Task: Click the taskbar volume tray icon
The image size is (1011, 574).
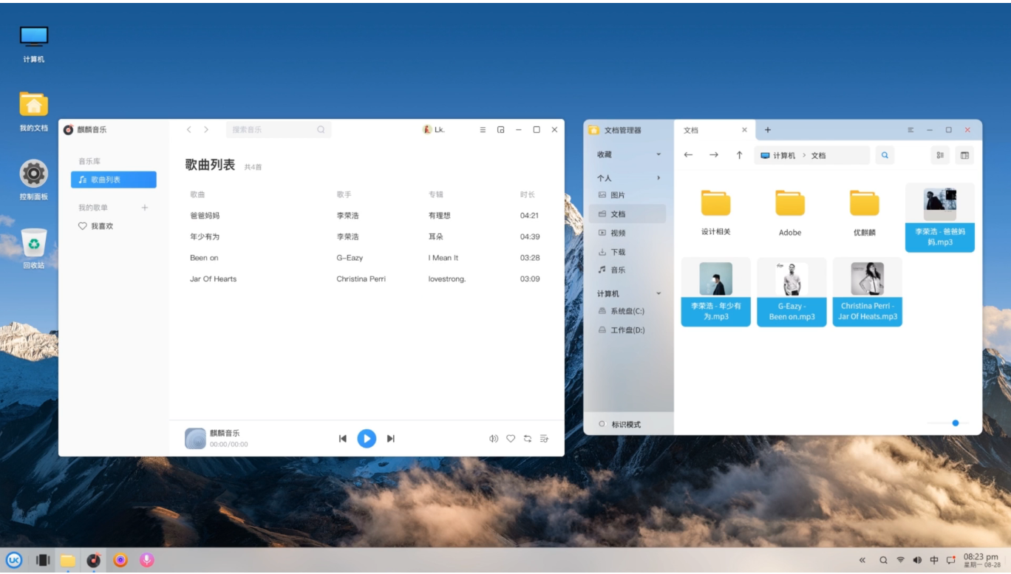Action: pyautogui.click(x=917, y=560)
